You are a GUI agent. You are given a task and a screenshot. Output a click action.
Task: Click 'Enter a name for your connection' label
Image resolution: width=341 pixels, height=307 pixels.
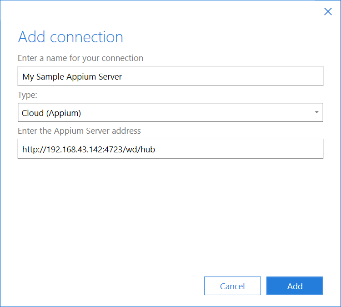tap(80, 58)
